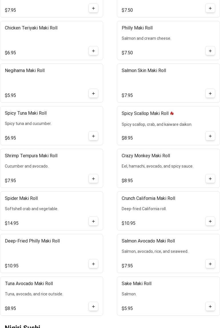Add Spider Maki Roll to order
The height and width of the screenshot is (328, 220).
[93, 221]
